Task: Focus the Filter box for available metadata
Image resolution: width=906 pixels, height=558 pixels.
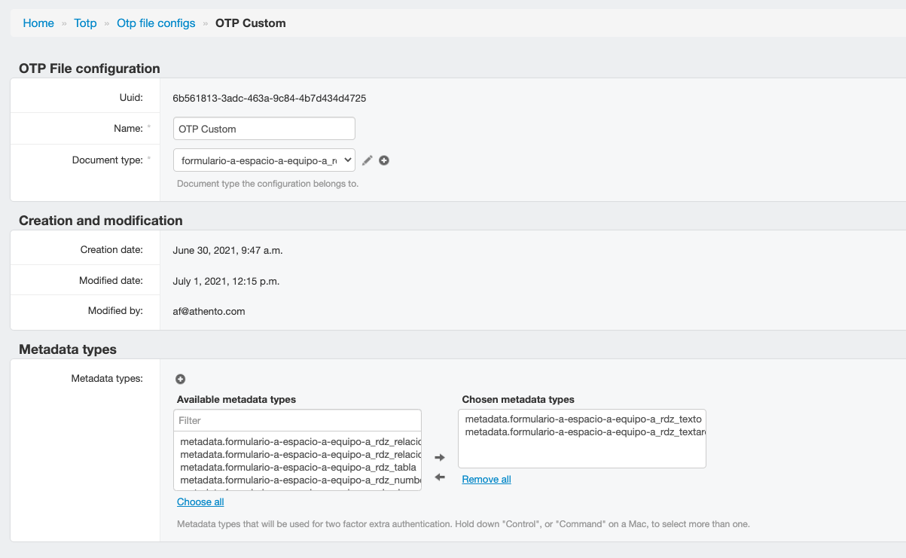Action: [x=297, y=420]
